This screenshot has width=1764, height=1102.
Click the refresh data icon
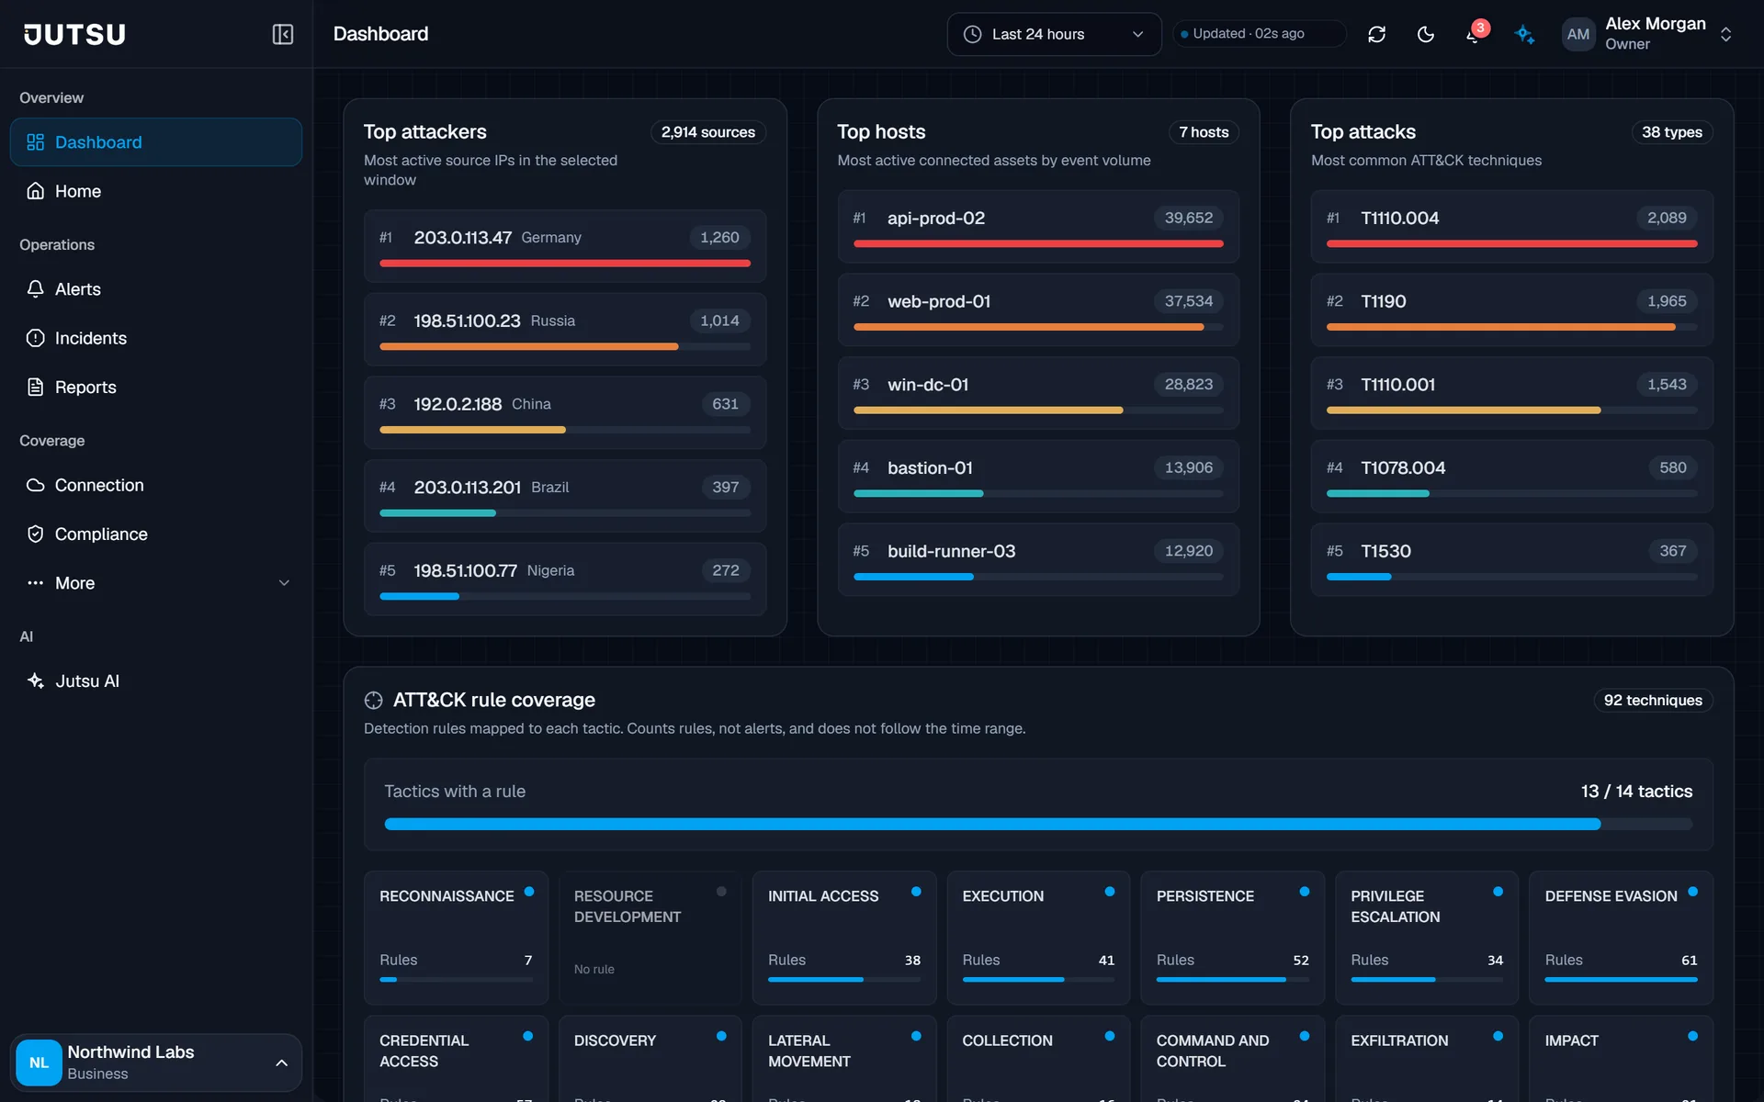pos(1376,34)
